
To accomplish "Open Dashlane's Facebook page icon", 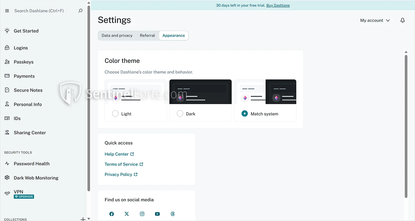I will pyautogui.click(x=112, y=214).
